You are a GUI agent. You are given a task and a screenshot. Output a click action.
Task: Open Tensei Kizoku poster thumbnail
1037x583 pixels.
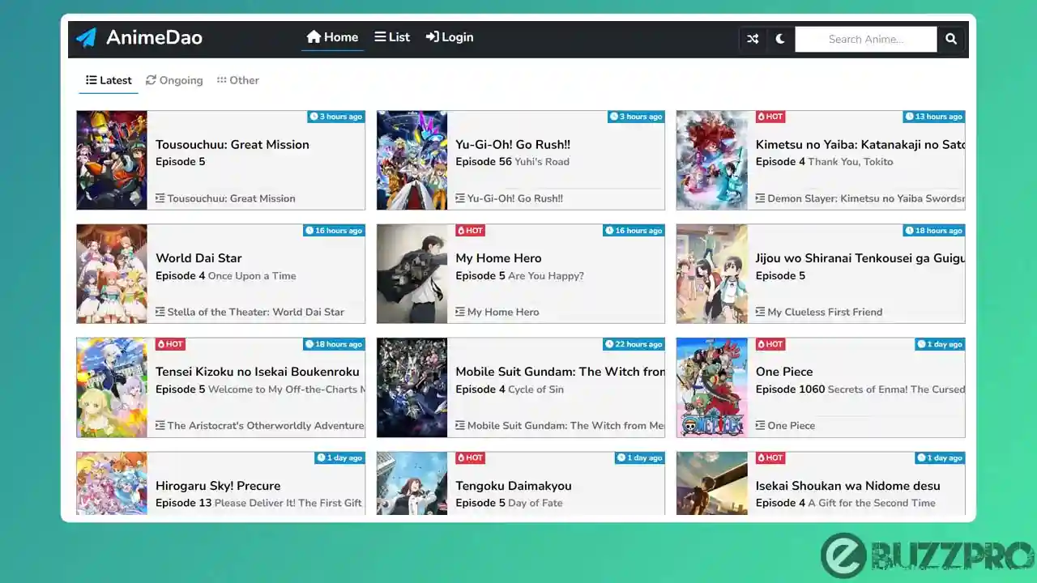[112, 388]
